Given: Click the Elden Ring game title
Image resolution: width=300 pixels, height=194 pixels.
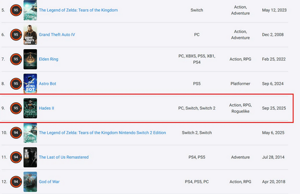Looking at the screenshot, I should pos(48,59).
